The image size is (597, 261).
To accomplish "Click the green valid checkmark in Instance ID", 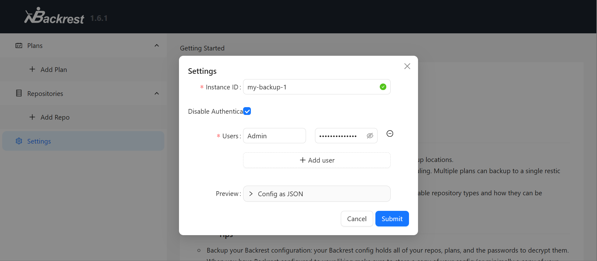I will pos(383,87).
